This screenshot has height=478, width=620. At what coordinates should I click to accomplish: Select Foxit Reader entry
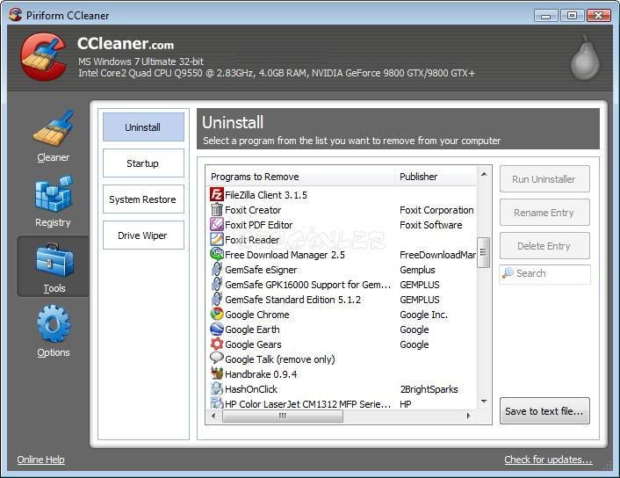(x=252, y=240)
